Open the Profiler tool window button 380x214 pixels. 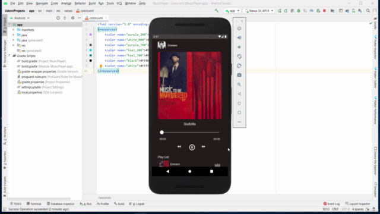(x=103, y=204)
